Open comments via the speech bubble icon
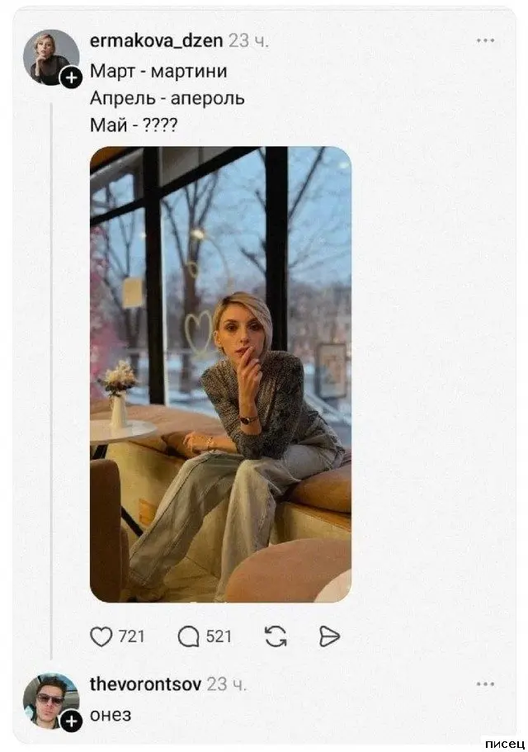Image resolution: width=528 pixels, height=752 pixels. [186, 636]
